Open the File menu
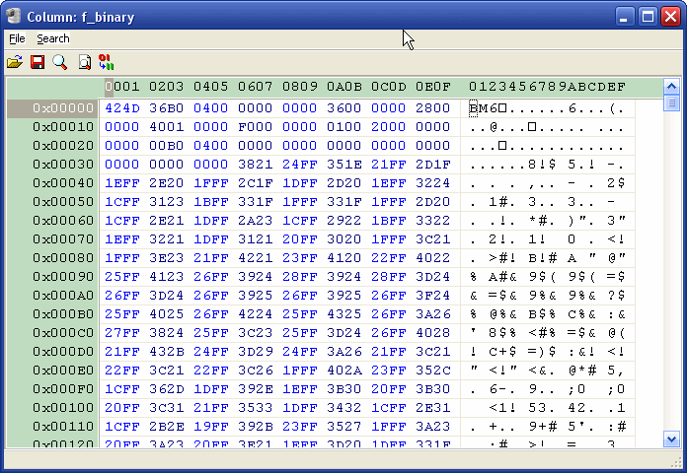This screenshot has height=473, width=687. pos(17,39)
